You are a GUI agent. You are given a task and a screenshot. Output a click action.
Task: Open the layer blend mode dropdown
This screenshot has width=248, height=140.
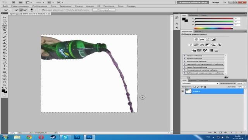click(x=200, y=83)
